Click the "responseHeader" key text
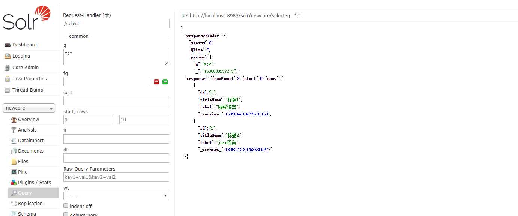The height and width of the screenshot is (216, 518). click(203, 36)
